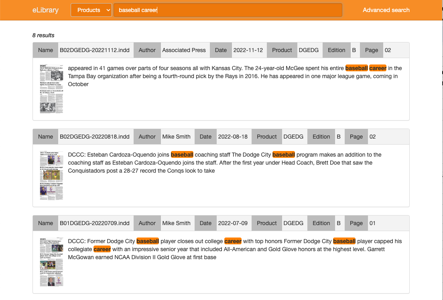Viewport: 443px width, 300px height.
Task: Click file name B01DGEDG-20220709.indd
Action: coord(95,223)
